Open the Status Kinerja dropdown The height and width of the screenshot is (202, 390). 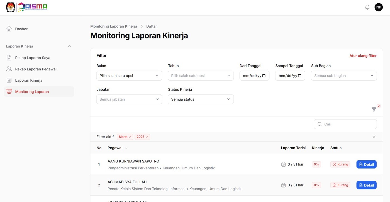(201, 99)
